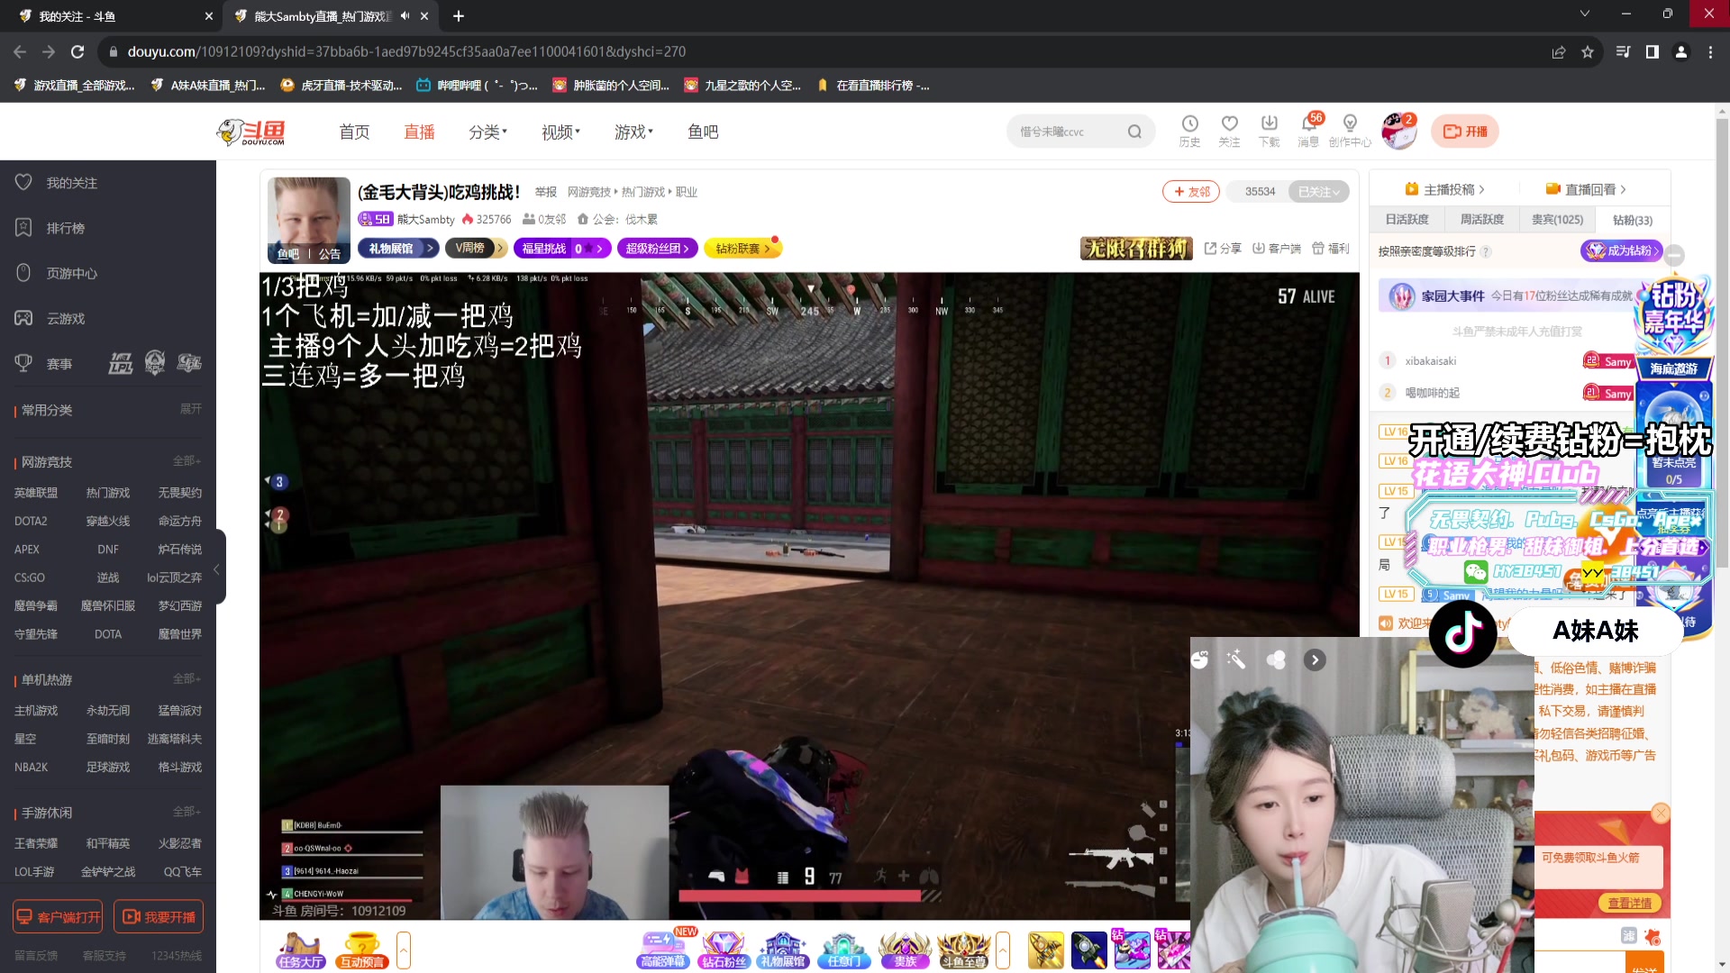Open the 钻粉联赛 badge

pos(742,248)
